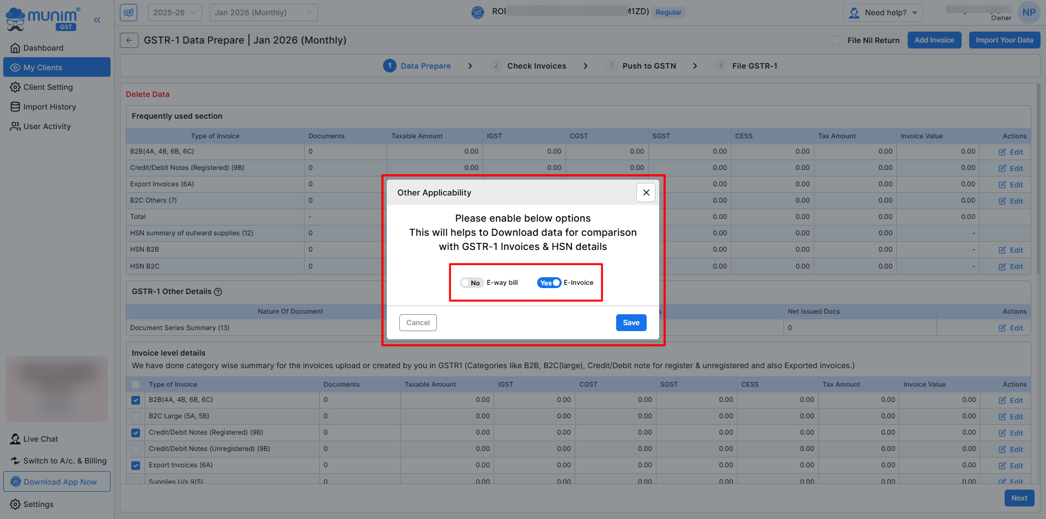This screenshot has height=519, width=1046.
Task: Click the NP user avatar
Action: (x=1029, y=13)
